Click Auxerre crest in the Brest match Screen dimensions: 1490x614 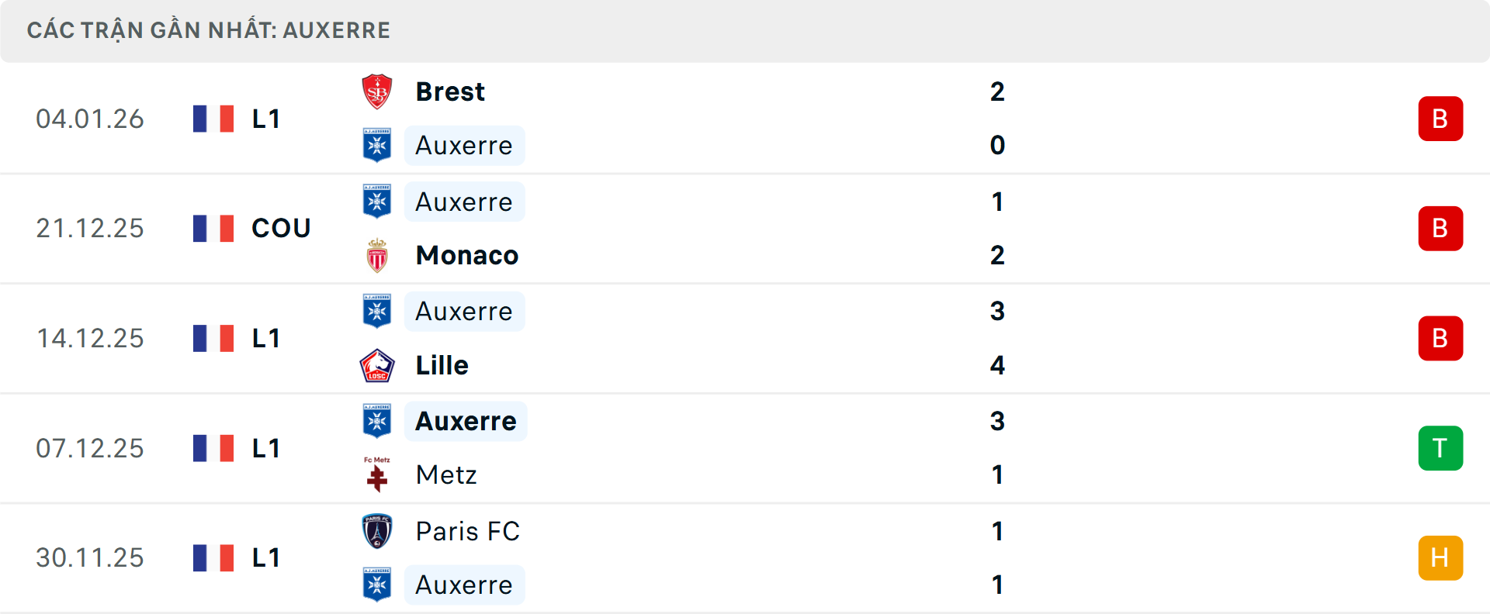[377, 145]
